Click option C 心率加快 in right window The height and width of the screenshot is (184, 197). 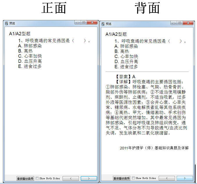[x=126, y=57]
